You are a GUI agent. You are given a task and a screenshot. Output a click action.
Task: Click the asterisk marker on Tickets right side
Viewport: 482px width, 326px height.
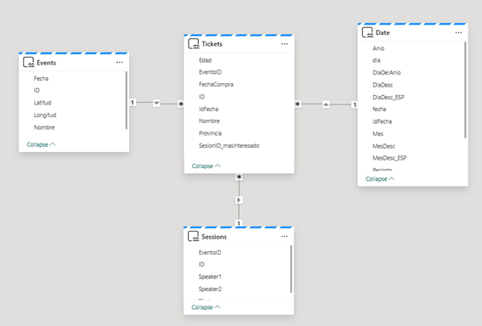point(298,104)
